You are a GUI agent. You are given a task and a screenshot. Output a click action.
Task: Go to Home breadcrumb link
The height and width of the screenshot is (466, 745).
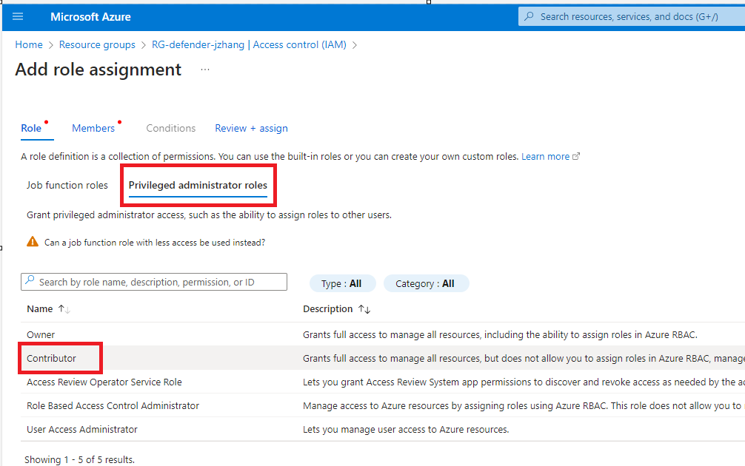[x=29, y=44]
